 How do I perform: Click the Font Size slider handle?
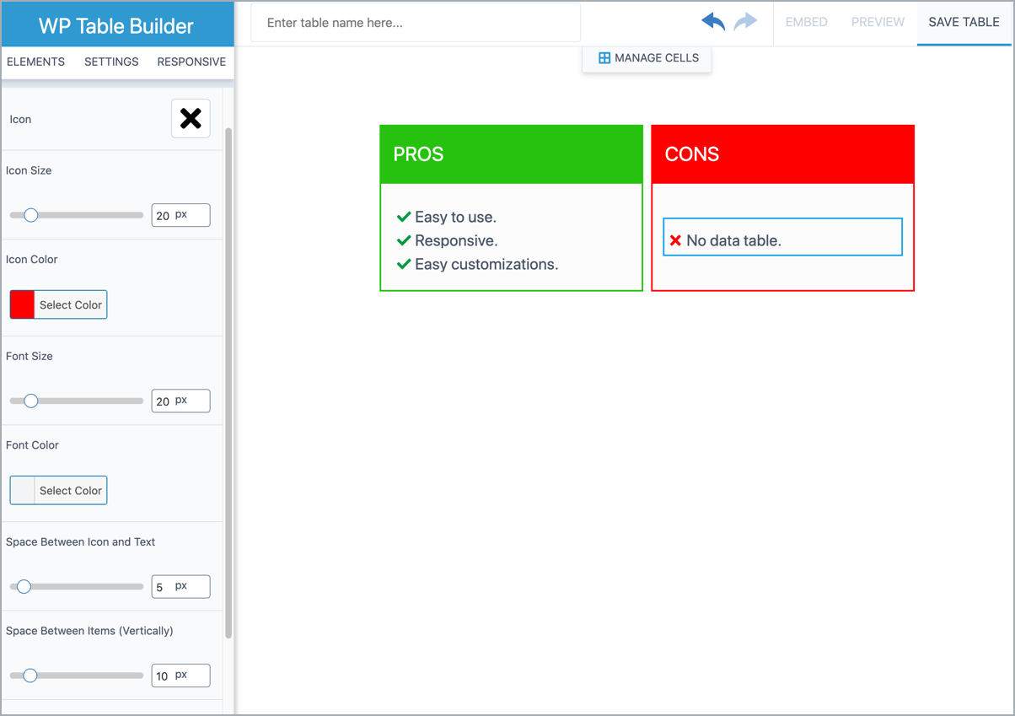coord(30,401)
